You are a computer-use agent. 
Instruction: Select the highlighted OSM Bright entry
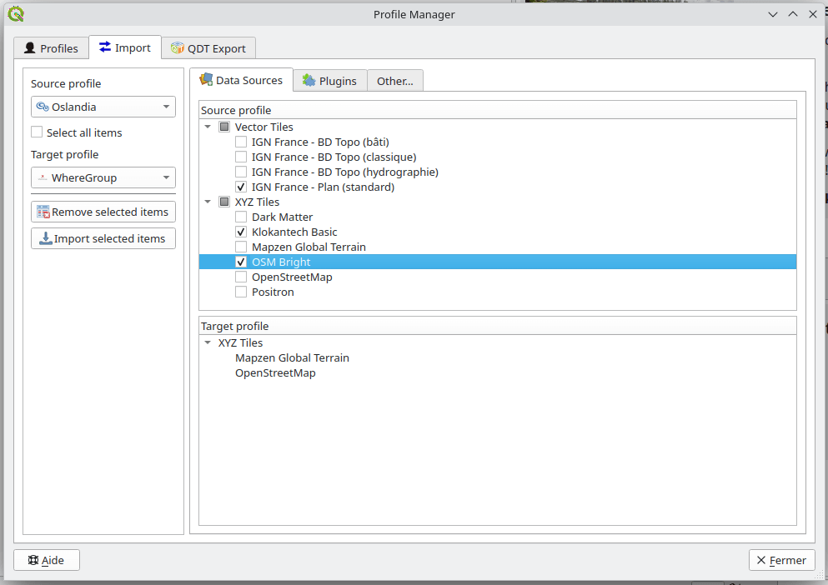point(281,262)
